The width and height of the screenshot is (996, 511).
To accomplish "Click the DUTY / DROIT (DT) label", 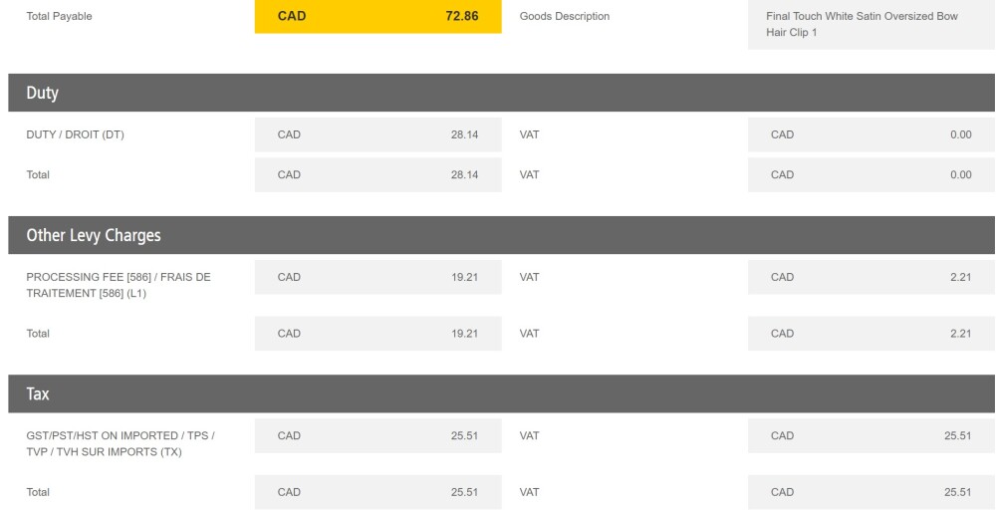I will tap(75, 136).
